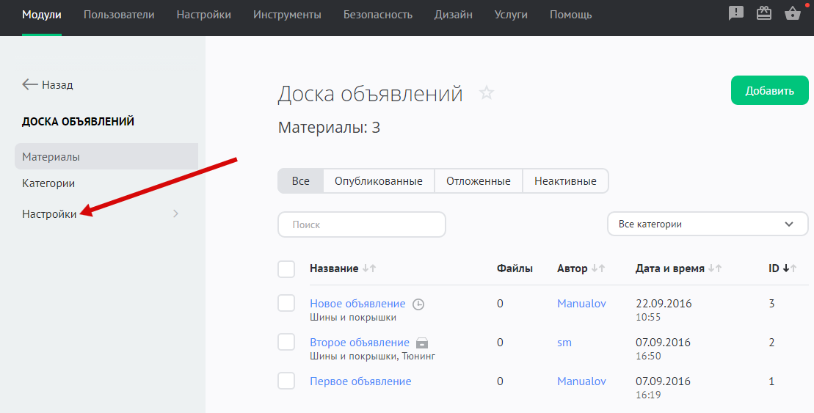The width and height of the screenshot is (814, 413).
Task: Open author link Manualov for Новое объявление
Action: pos(581,304)
